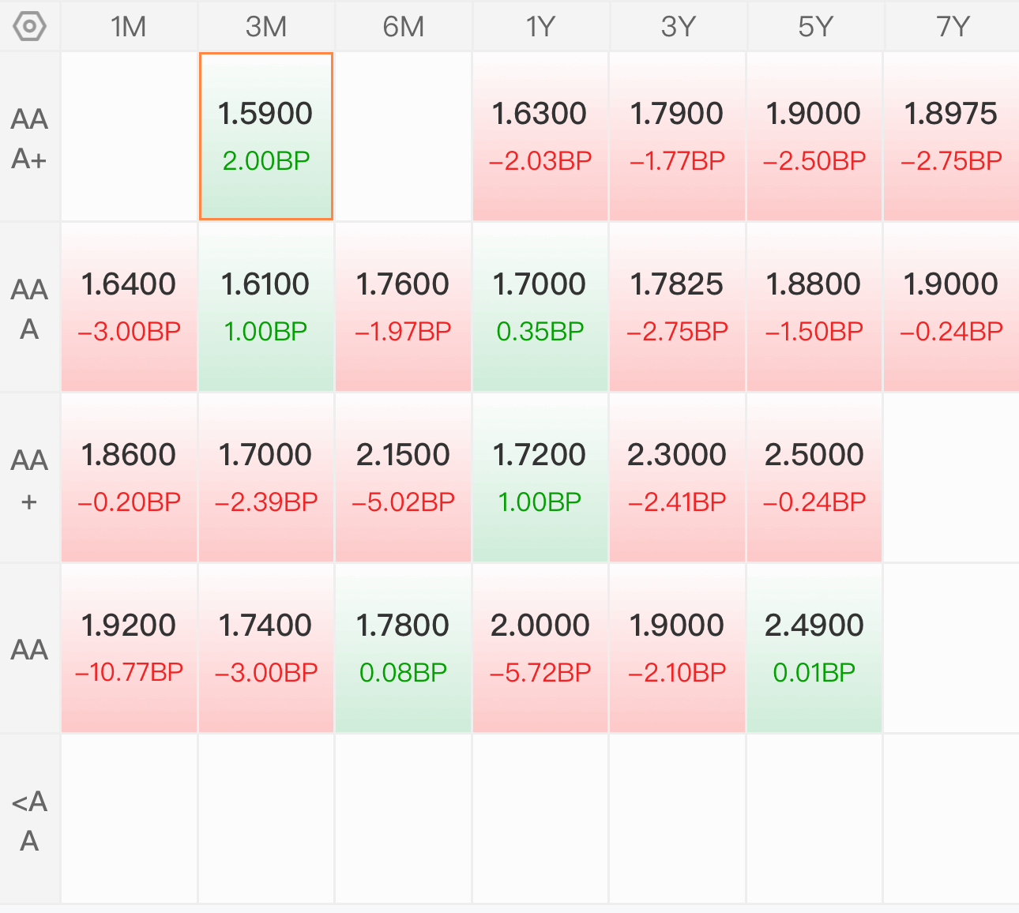
Task: Click the 1.8975 cell under 7Y
Action: coord(952,137)
